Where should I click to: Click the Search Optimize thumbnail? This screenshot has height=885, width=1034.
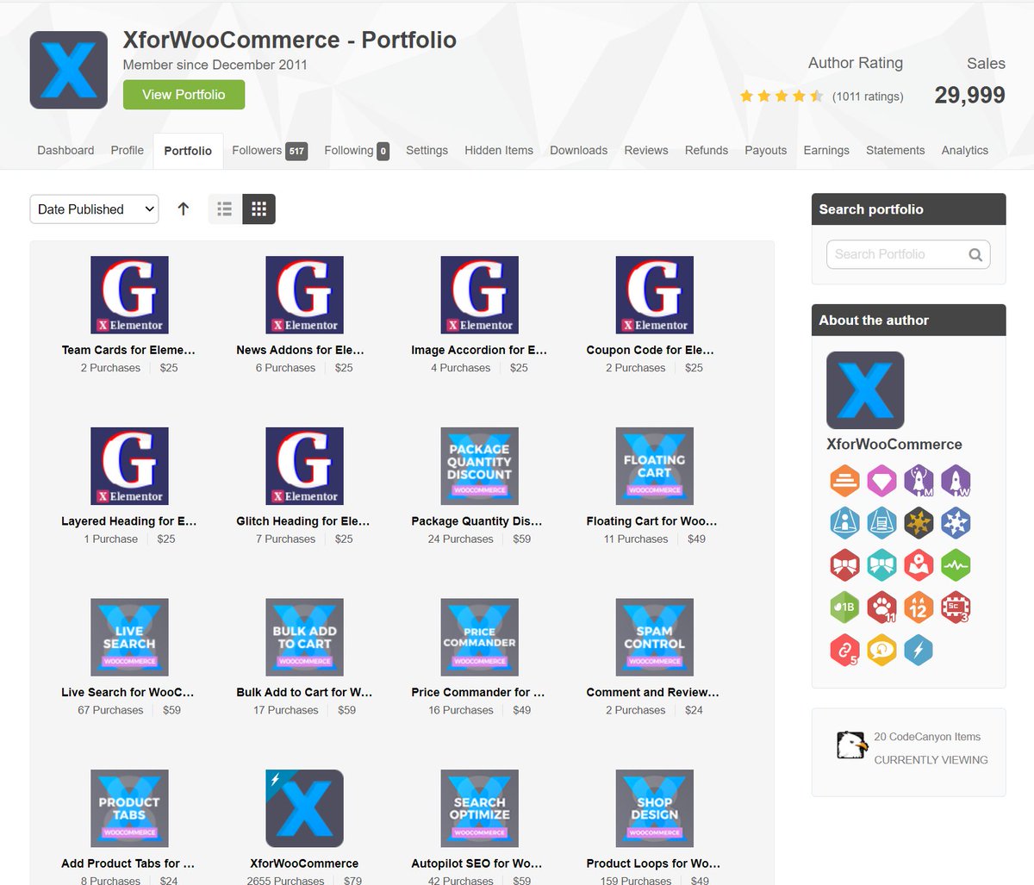(x=479, y=808)
